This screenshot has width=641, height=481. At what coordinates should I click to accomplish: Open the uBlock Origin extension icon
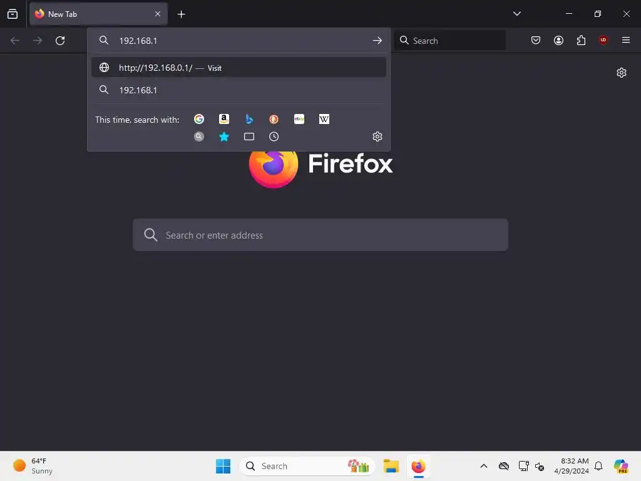coord(603,40)
